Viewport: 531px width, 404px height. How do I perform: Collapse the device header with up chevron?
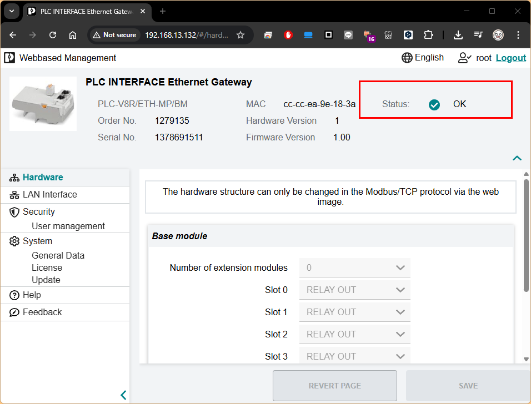pos(517,158)
